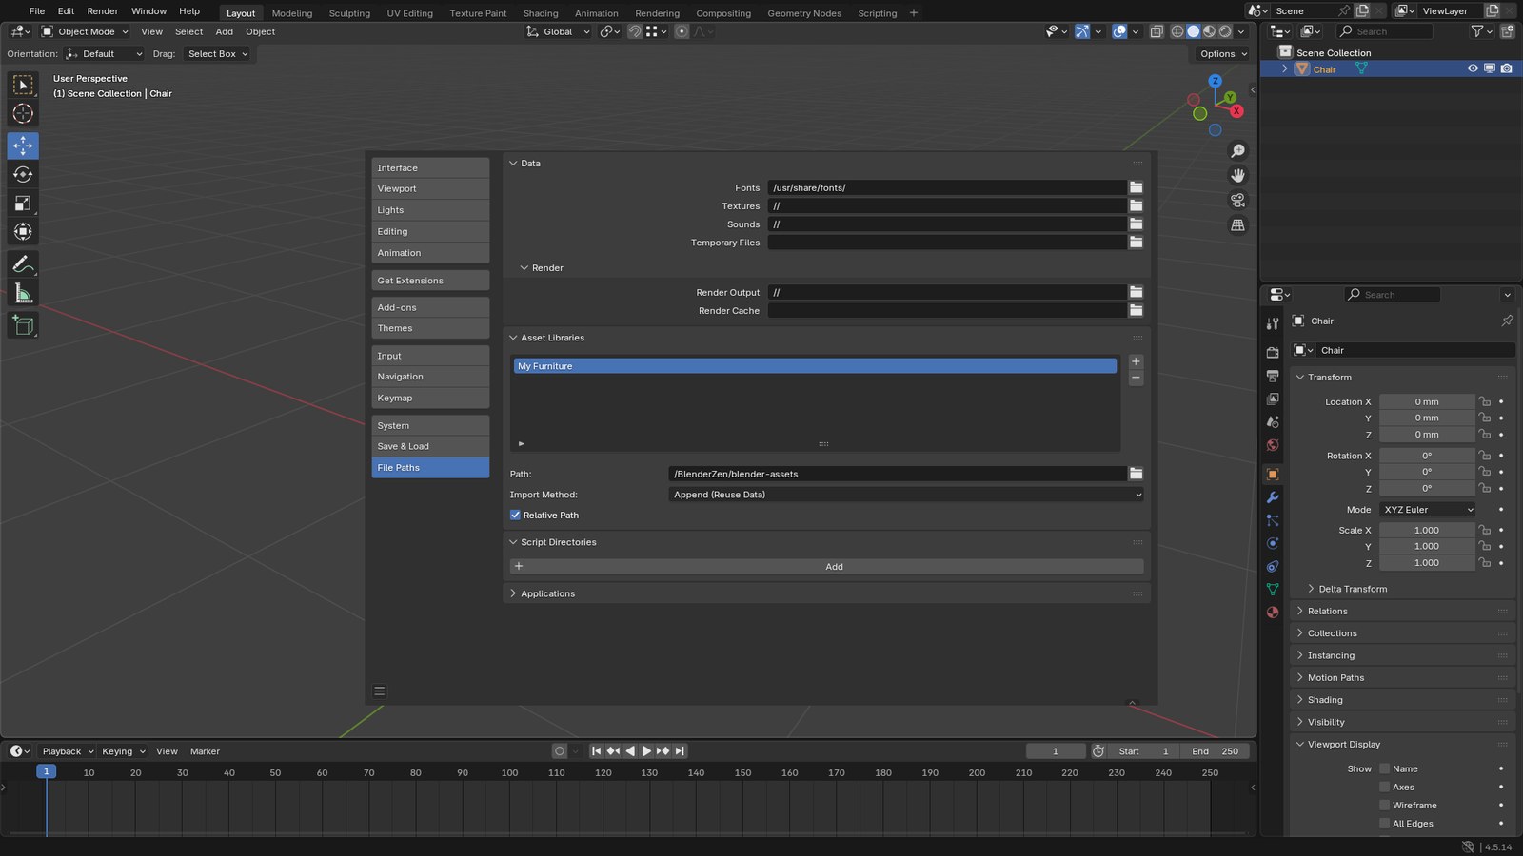Click Add under Script Directories
This screenshot has width=1523, height=856.
click(x=827, y=567)
